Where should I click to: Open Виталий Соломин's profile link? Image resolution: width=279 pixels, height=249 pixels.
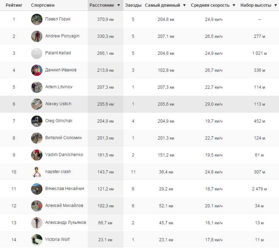[63, 138]
